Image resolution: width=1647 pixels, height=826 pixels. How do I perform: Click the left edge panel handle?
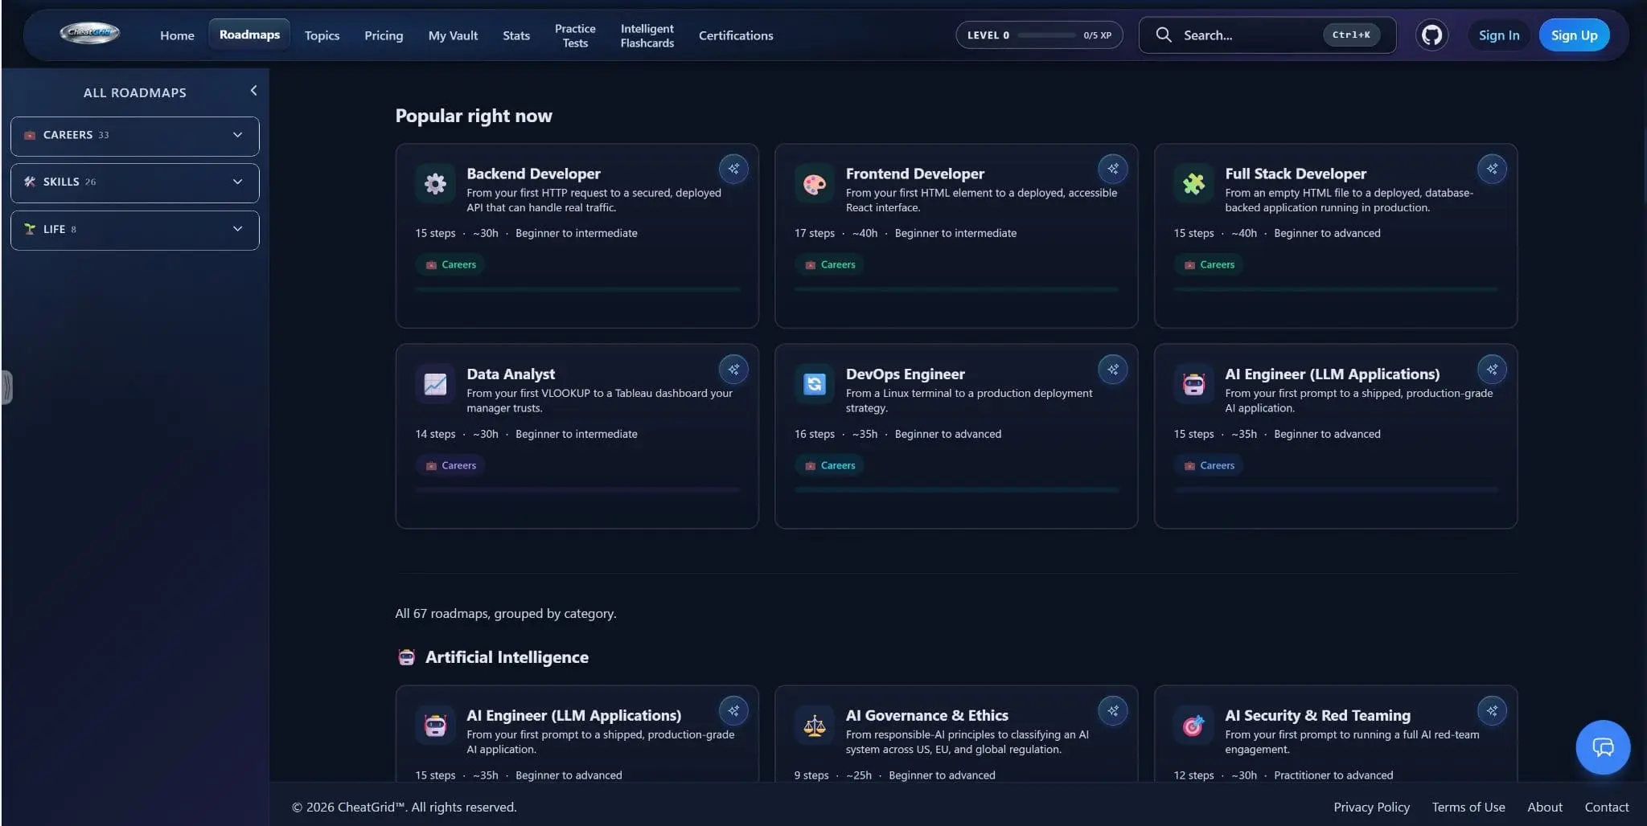(6, 387)
